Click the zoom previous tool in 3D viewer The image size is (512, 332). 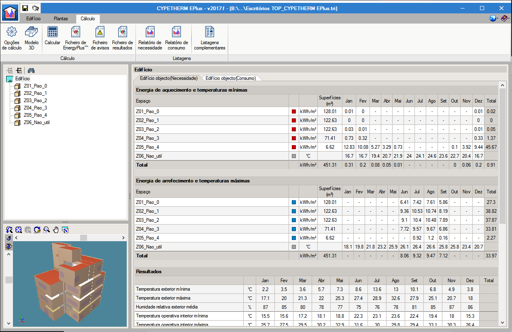coord(9,229)
